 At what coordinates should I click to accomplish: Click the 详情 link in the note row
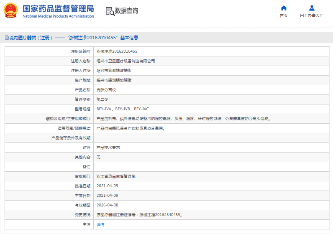[x=100, y=224]
